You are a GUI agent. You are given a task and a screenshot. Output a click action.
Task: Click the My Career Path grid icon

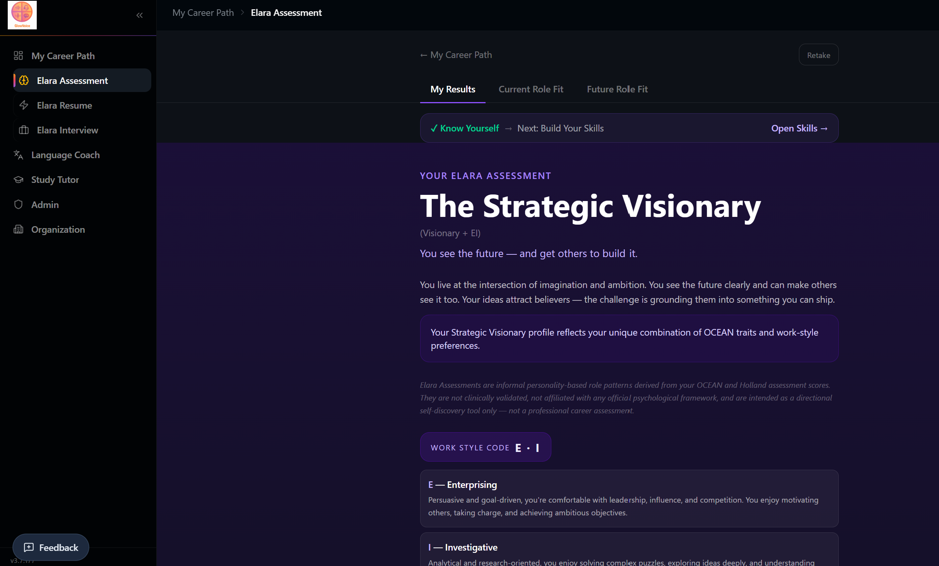pos(18,56)
